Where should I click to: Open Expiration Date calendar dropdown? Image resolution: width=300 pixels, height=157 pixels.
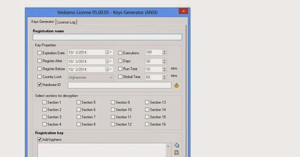(108, 52)
